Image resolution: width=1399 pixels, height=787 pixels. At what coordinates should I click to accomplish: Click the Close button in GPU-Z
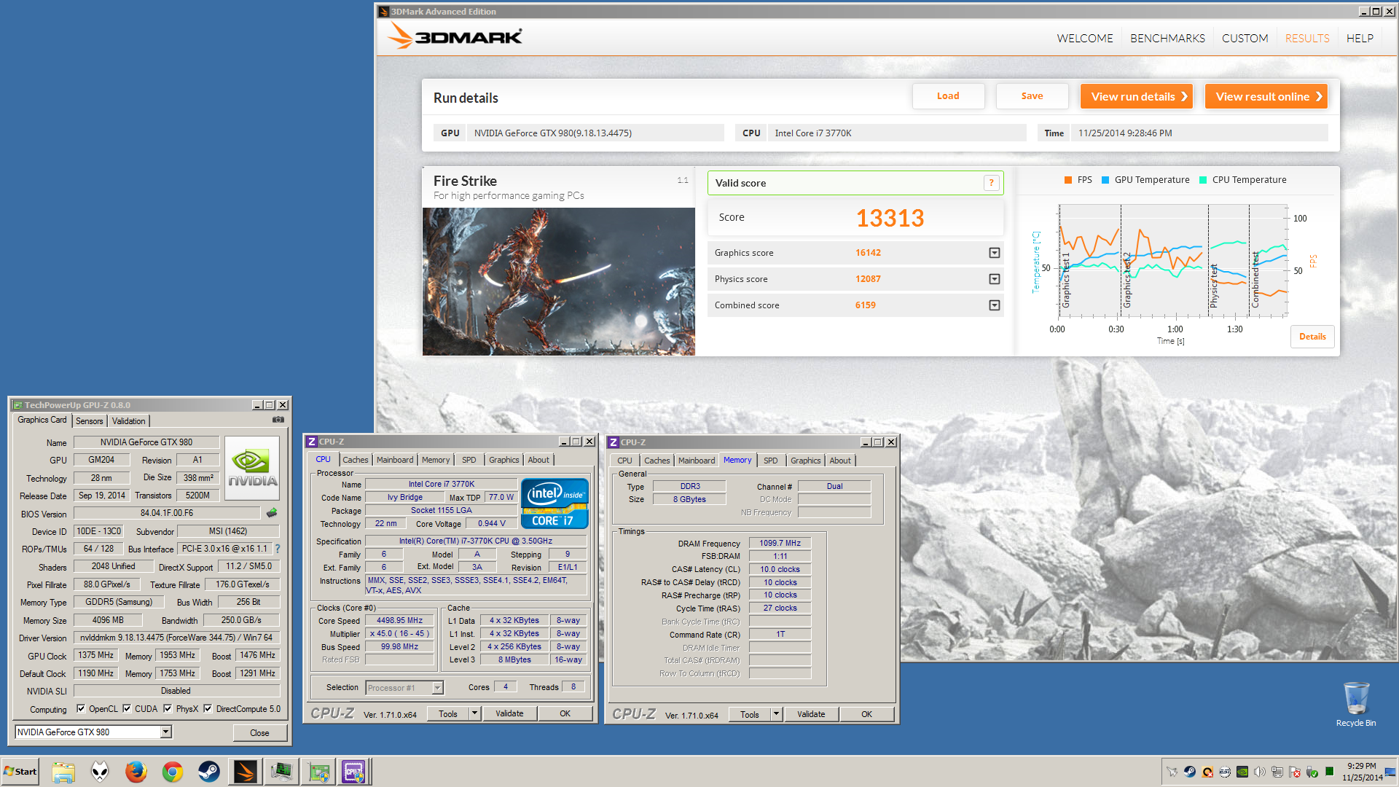coord(259,732)
